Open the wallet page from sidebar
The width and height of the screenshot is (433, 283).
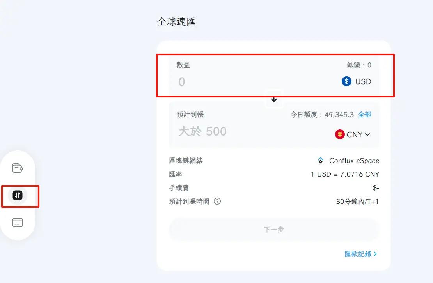[18, 168]
